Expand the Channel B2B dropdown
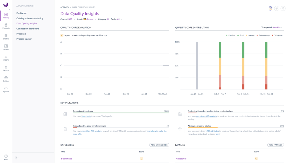This screenshot has width=290, height=163. tap(72, 19)
